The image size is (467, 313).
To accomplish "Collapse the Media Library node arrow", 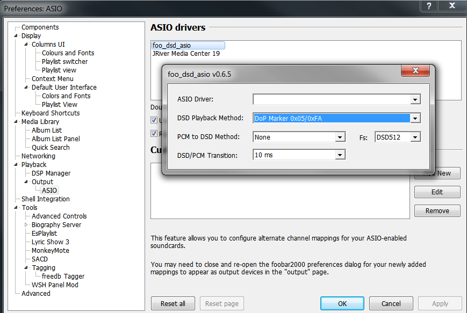I will click(16, 122).
